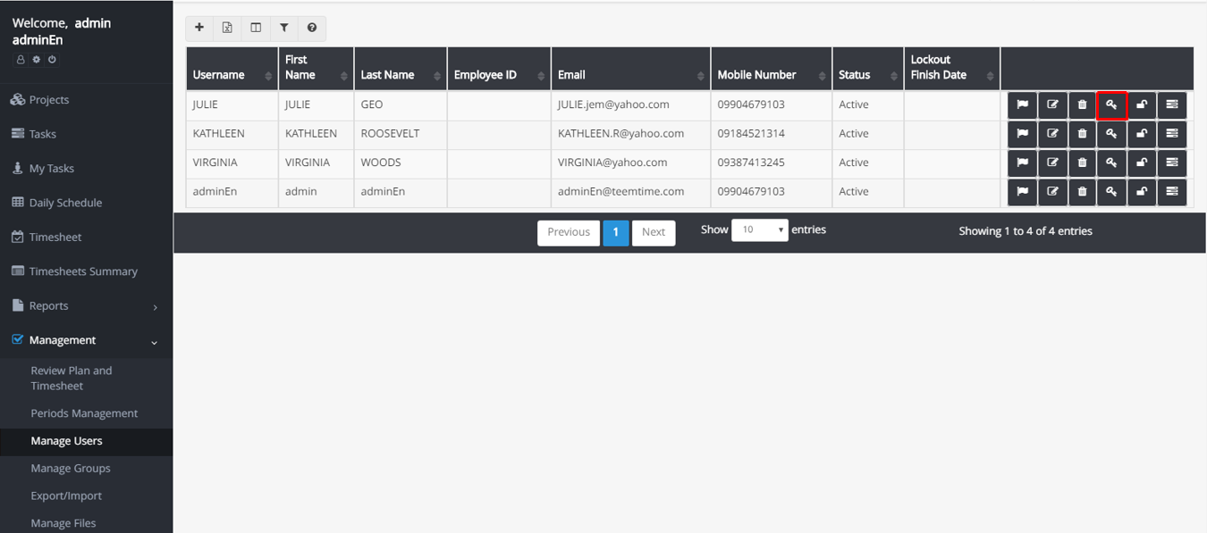The image size is (1207, 533).
Task: Click the help question mark icon
Action: pos(312,28)
